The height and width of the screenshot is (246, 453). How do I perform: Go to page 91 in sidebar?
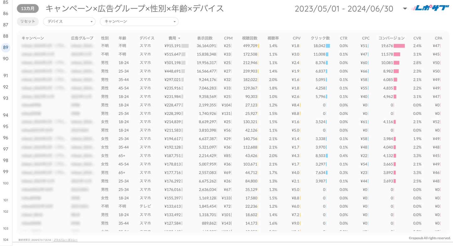6,76
